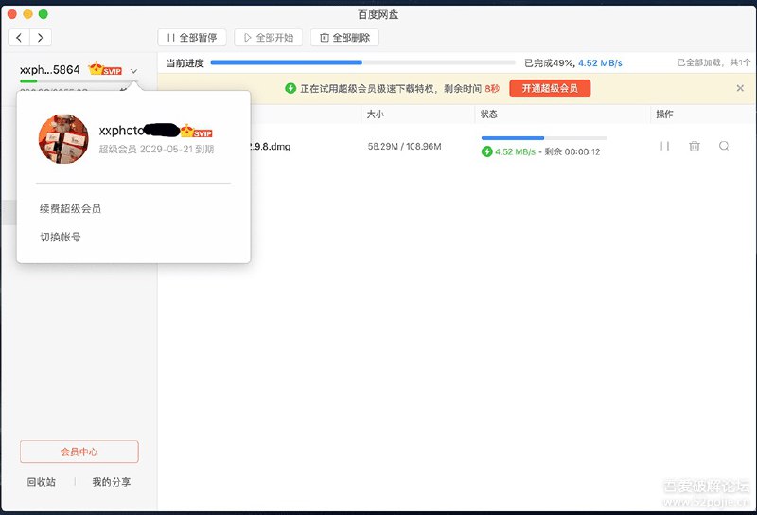The height and width of the screenshot is (515, 757).
Task: Click the 超级会员 2029-05-21 到期 text
Action: pos(156,150)
